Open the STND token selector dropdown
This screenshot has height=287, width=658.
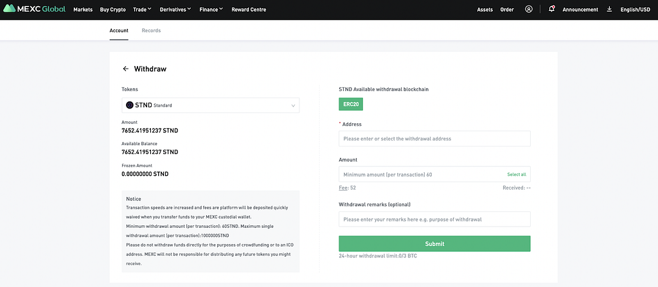[211, 105]
